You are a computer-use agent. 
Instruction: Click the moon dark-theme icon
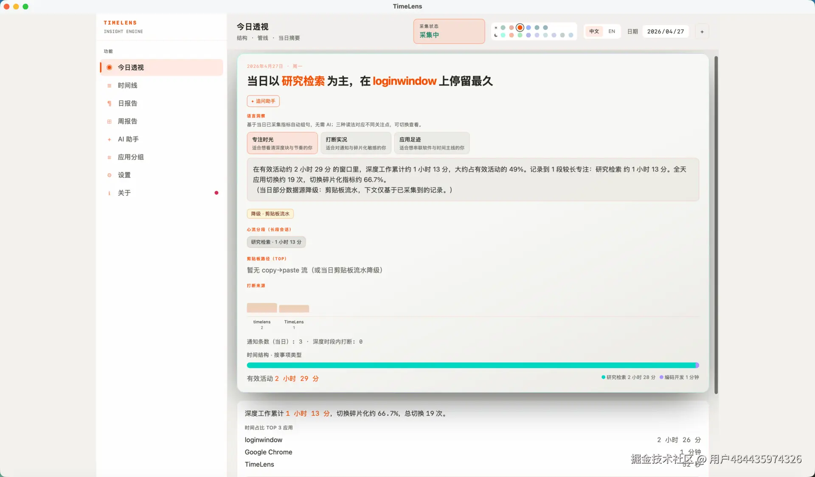496,35
